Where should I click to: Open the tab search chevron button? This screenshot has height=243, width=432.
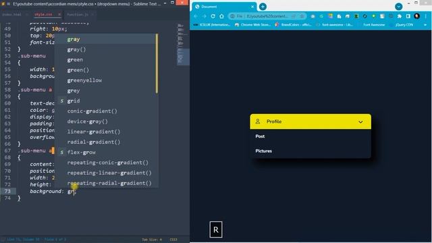click(398, 7)
